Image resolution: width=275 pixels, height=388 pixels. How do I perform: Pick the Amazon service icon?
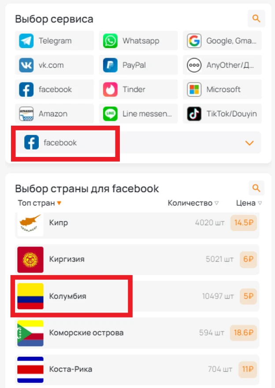point(26,114)
